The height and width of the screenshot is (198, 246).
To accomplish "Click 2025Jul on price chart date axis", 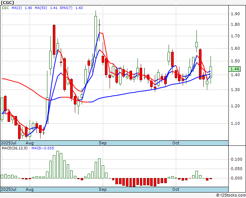I will 9,143.
